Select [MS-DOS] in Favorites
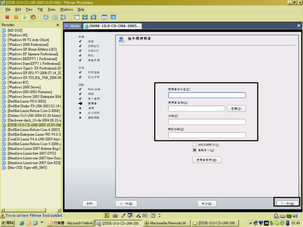Viewport: 303px width, 227px height. click(x=15, y=30)
